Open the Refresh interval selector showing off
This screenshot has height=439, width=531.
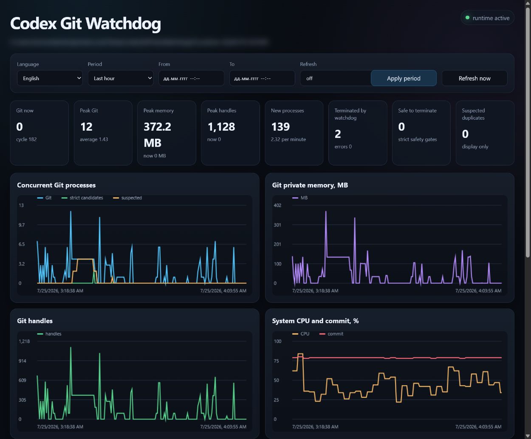335,78
